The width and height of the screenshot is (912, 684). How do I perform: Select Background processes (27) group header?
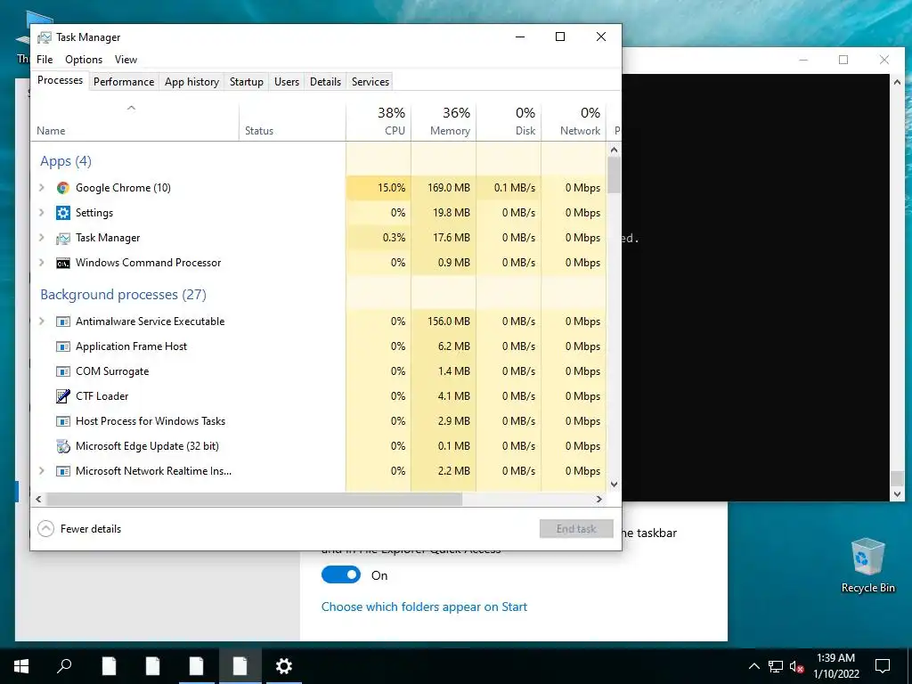tap(123, 294)
